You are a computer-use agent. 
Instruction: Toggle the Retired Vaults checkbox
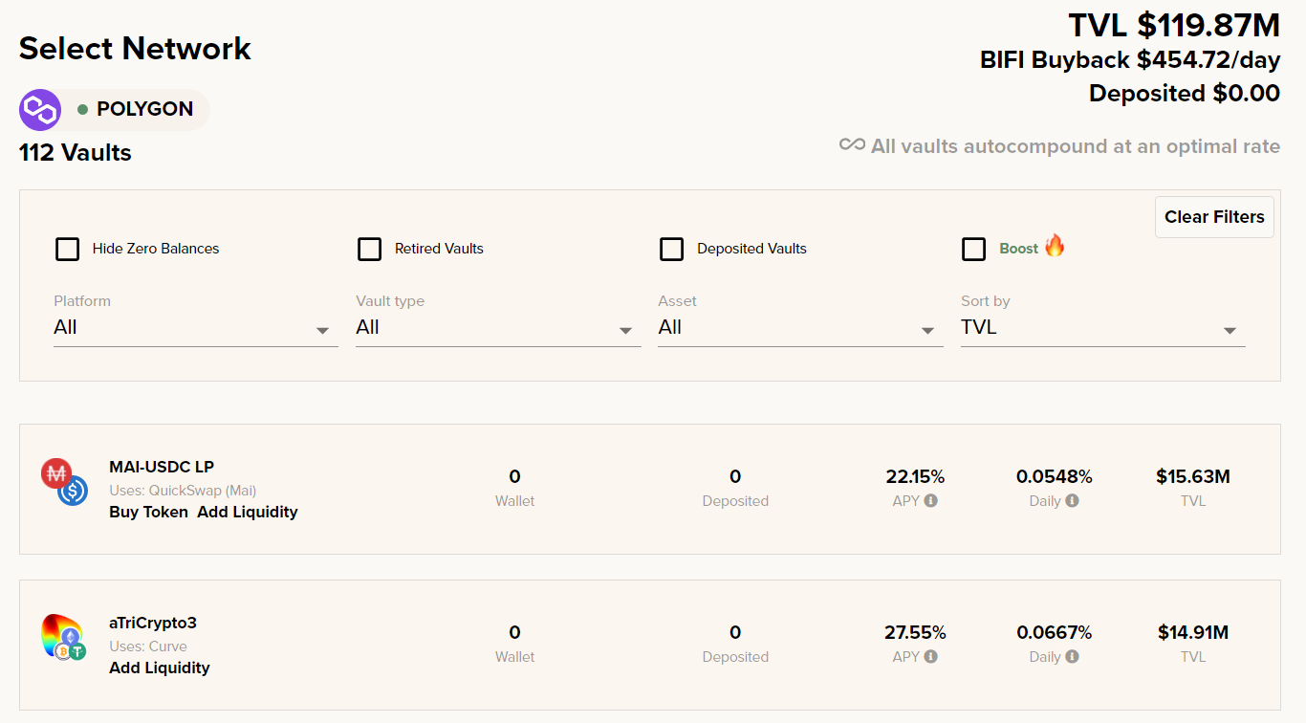(x=369, y=249)
